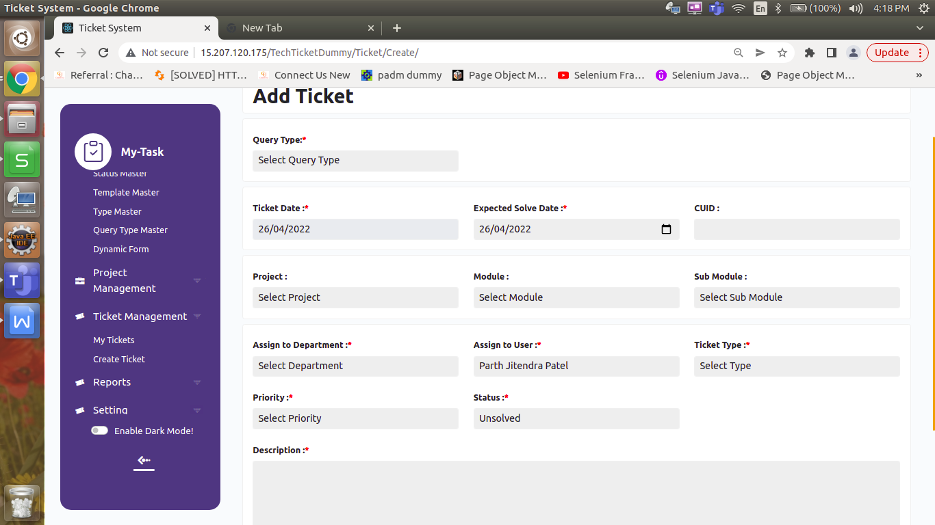Collapse sidebar using the left arrow icon

point(144,461)
